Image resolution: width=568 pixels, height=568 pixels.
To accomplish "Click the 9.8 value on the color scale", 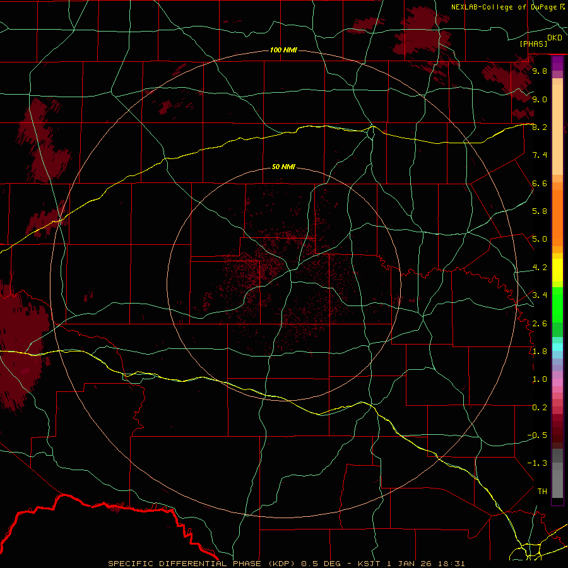I will (x=540, y=71).
